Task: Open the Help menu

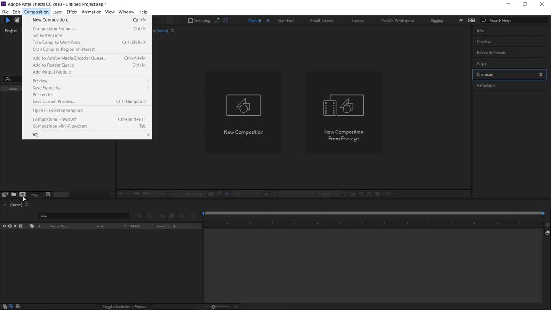Action: pyautogui.click(x=143, y=12)
